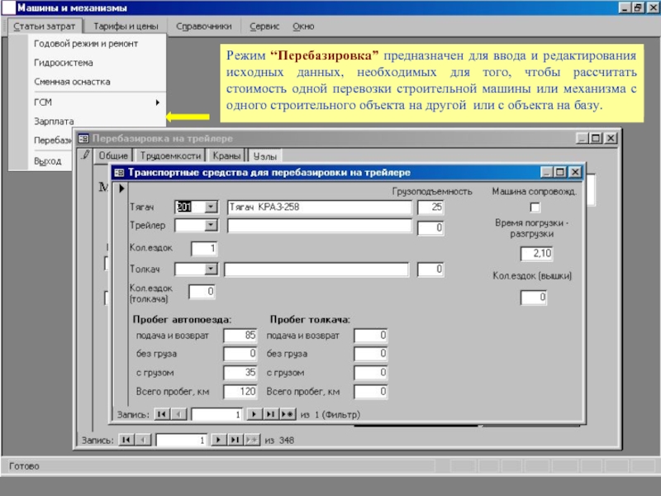Go to next record in Перебазировка window
Viewport: 661px width, 496px height.
pos(218,440)
